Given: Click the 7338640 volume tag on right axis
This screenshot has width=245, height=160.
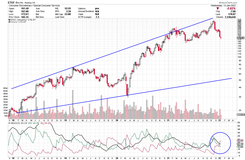Looking at the screenshot, I should [x=241, y=115].
